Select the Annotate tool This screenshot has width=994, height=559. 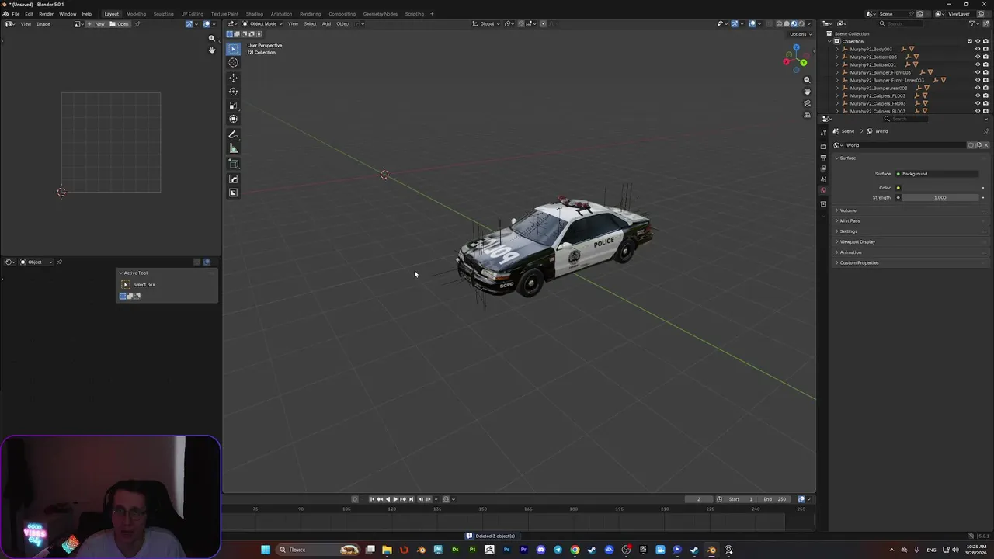click(x=233, y=134)
